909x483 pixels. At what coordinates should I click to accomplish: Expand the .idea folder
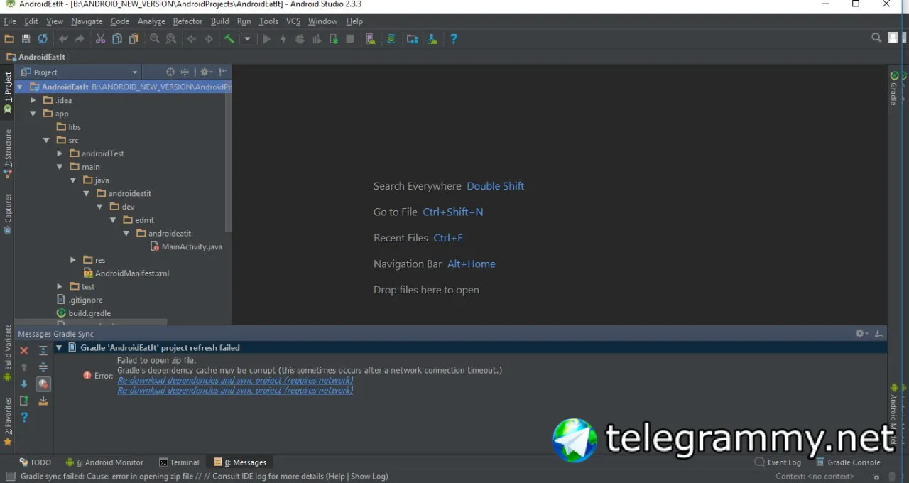click(x=33, y=100)
